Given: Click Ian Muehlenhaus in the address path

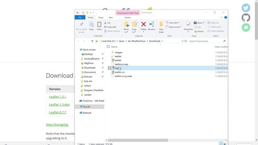Looking at the screenshot, I should (x=137, y=41).
